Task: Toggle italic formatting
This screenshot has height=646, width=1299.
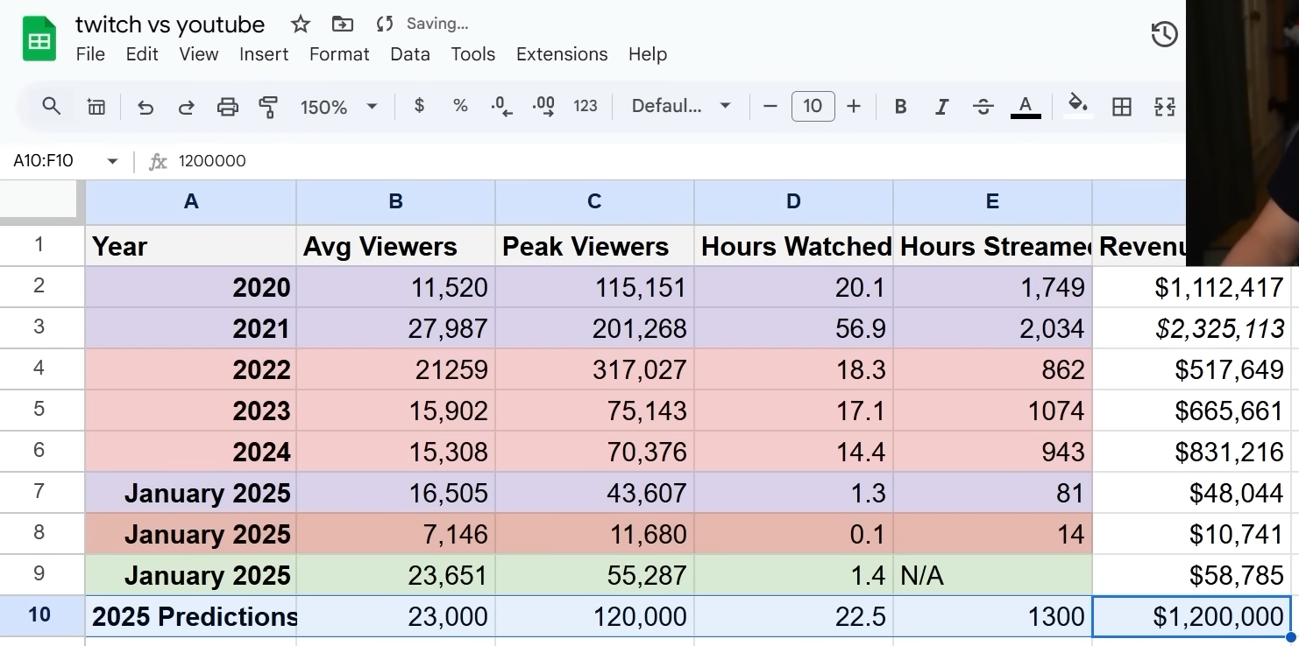Action: 942,107
